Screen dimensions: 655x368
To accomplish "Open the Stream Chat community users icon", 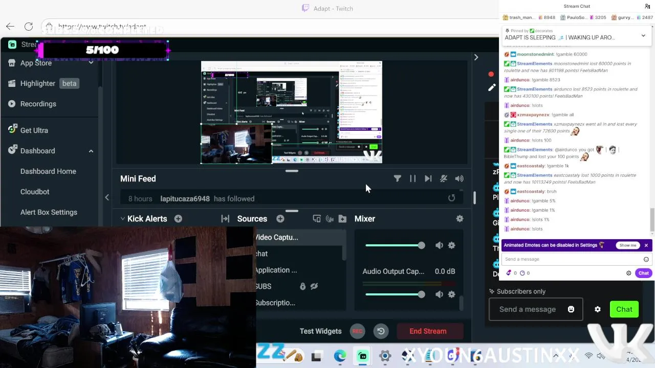I will pyautogui.click(x=647, y=6).
